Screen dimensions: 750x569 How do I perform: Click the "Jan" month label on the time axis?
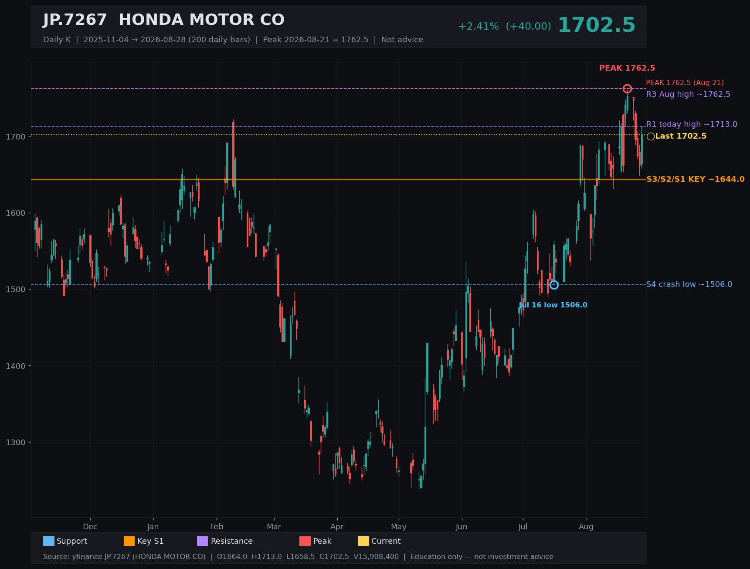click(153, 527)
